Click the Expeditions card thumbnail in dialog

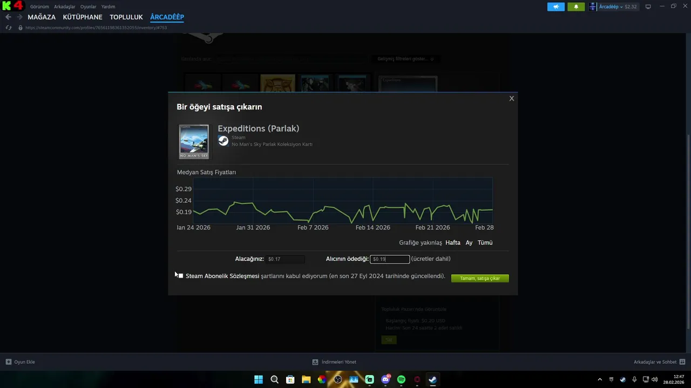point(194,142)
